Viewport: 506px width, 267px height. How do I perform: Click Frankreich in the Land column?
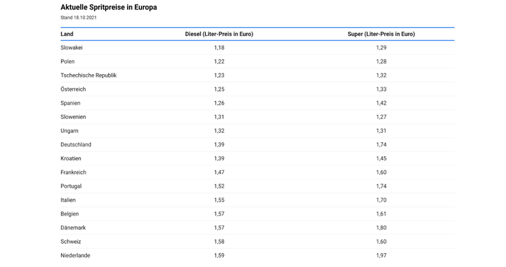[74, 172]
